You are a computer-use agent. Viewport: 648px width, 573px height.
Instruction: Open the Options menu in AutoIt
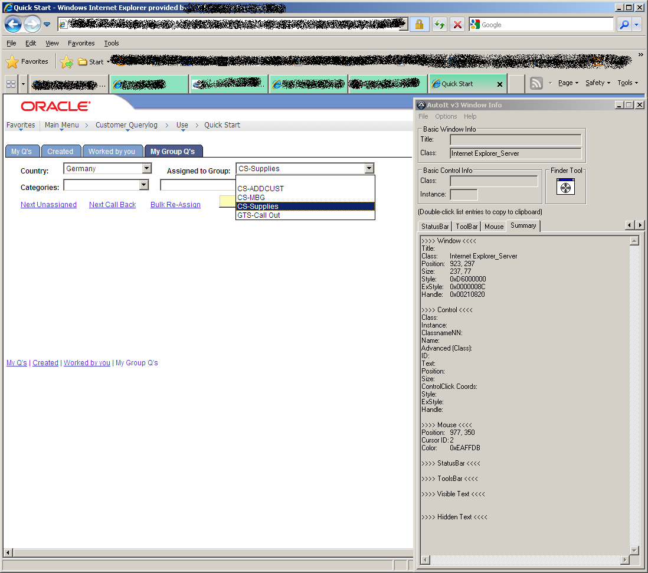446,116
